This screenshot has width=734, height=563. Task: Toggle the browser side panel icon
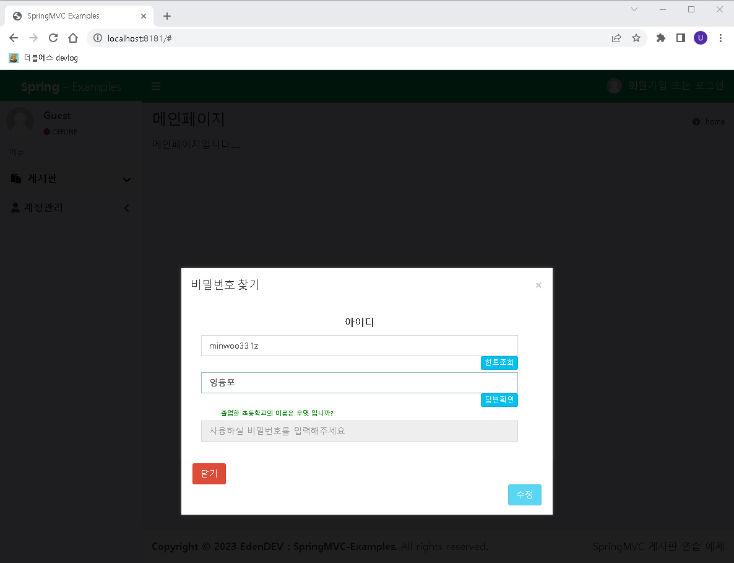click(x=681, y=38)
